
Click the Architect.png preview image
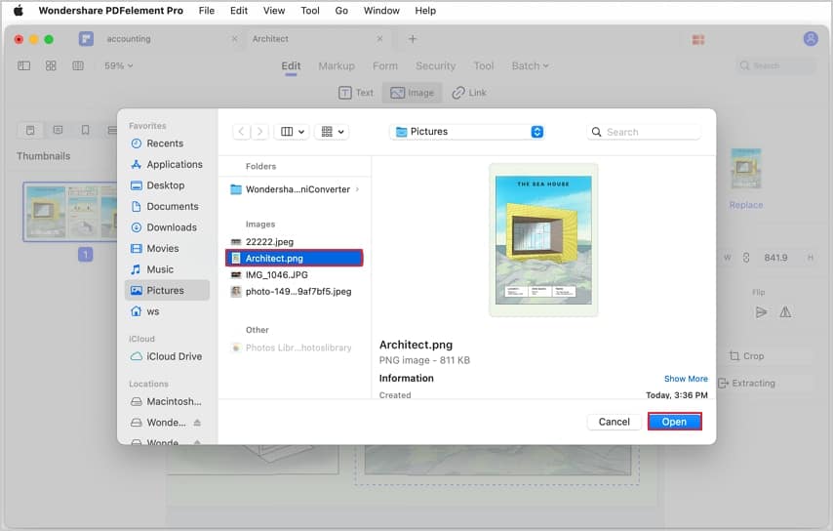click(x=543, y=240)
